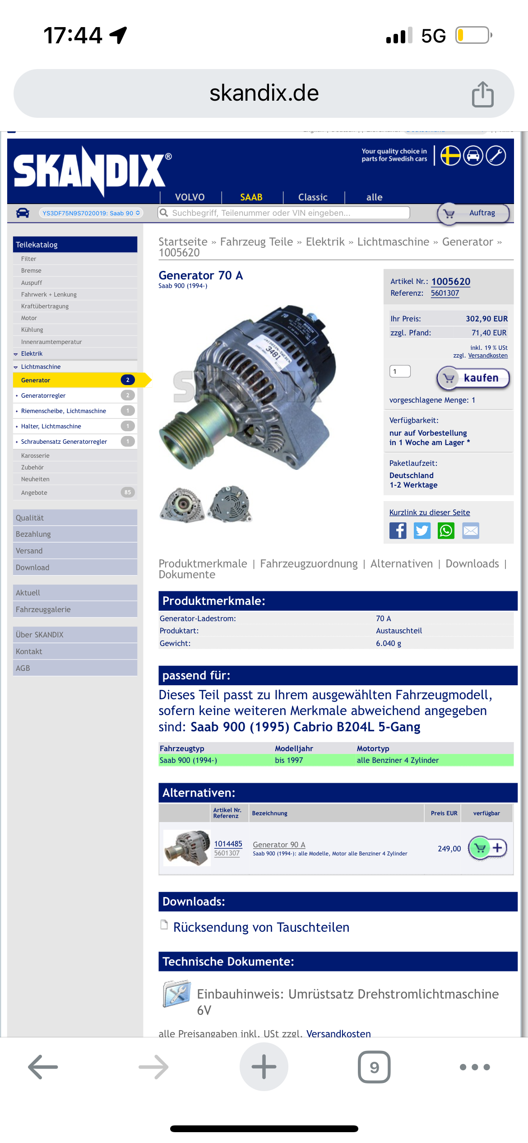Jump to Produktmerkmale section
This screenshot has height=1143, width=528.
tap(203, 563)
